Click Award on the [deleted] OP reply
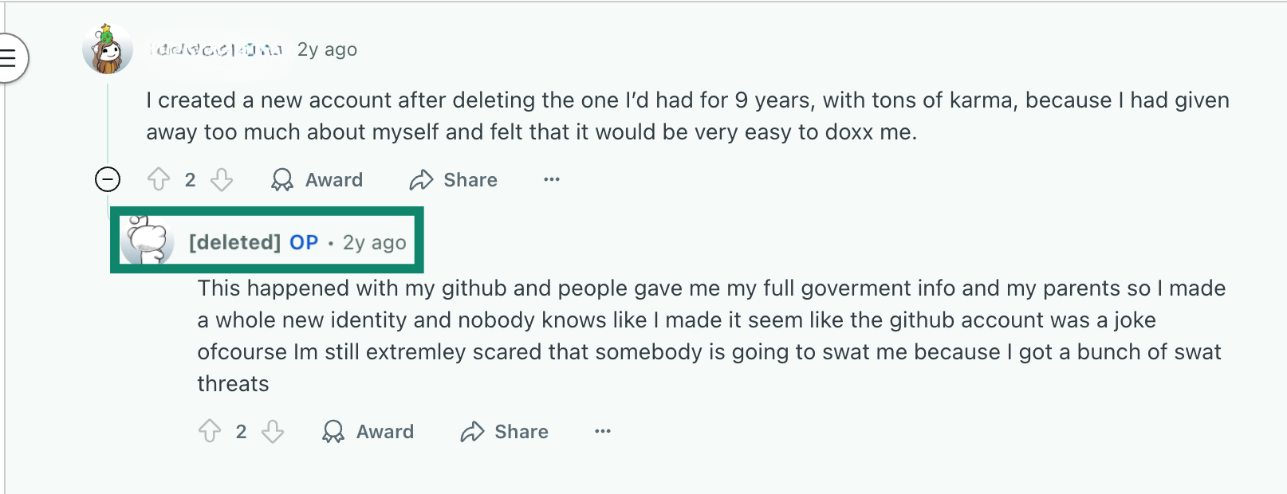Viewport: 1287px width, 494px height. pos(384,431)
